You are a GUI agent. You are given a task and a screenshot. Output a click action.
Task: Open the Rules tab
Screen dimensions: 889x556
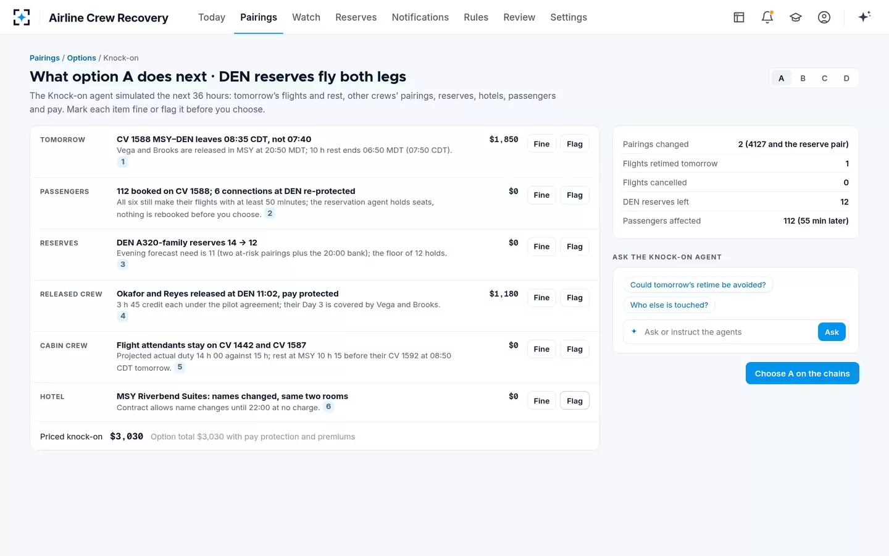pyautogui.click(x=476, y=17)
